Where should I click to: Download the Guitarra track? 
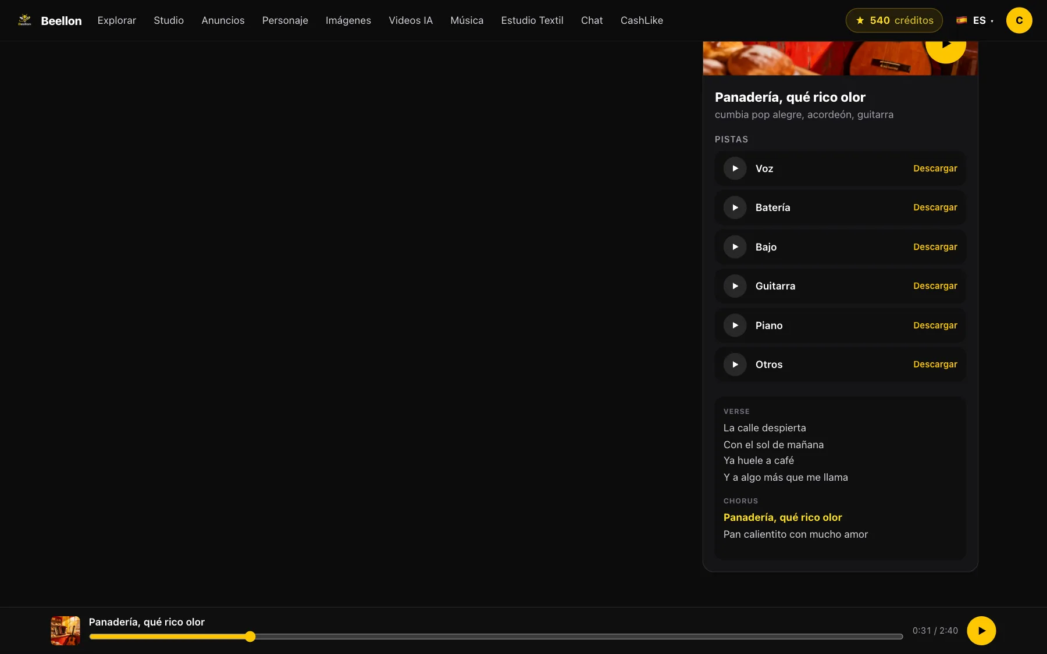coord(935,286)
